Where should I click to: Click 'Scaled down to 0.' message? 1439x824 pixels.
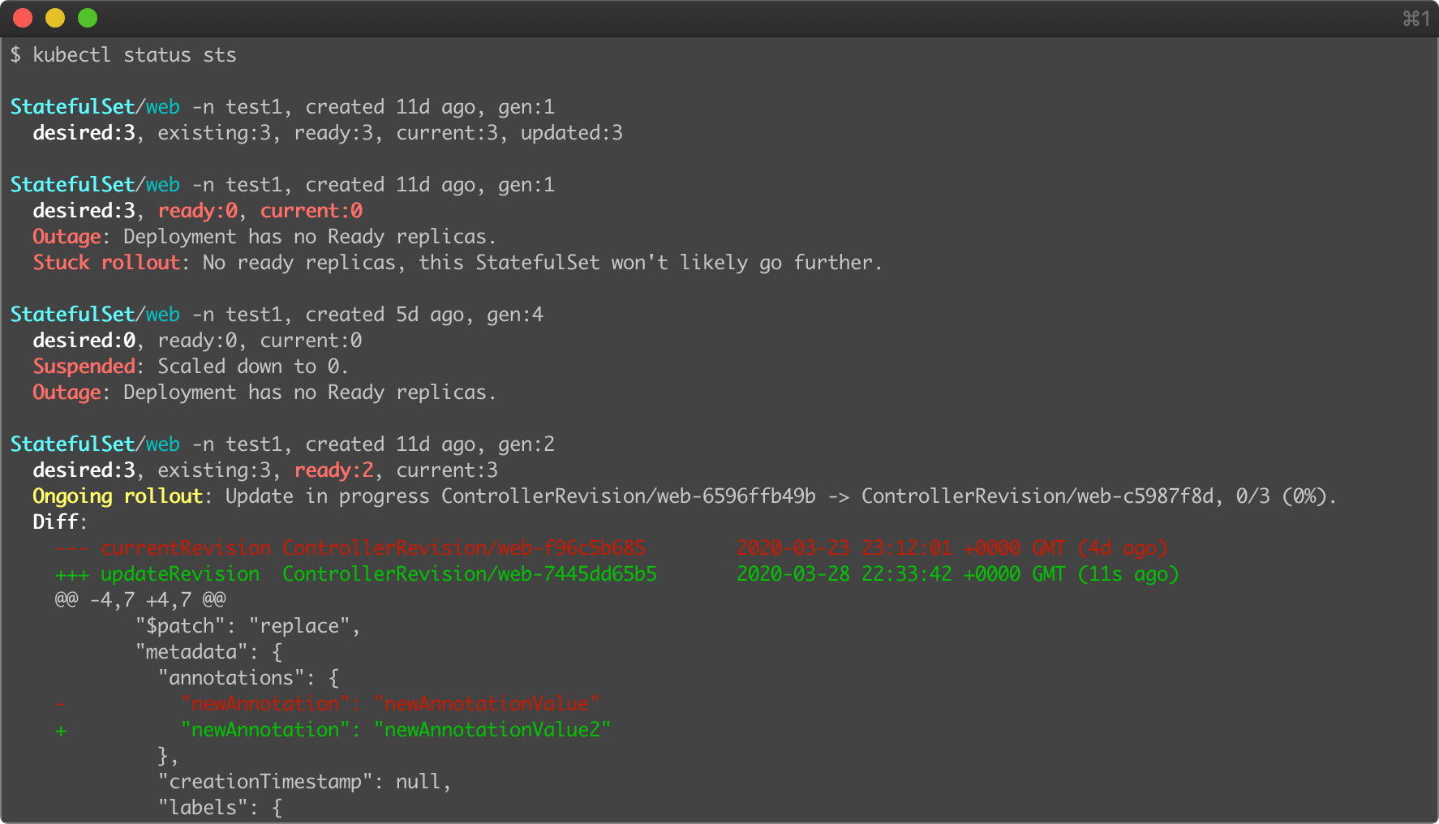click(254, 367)
